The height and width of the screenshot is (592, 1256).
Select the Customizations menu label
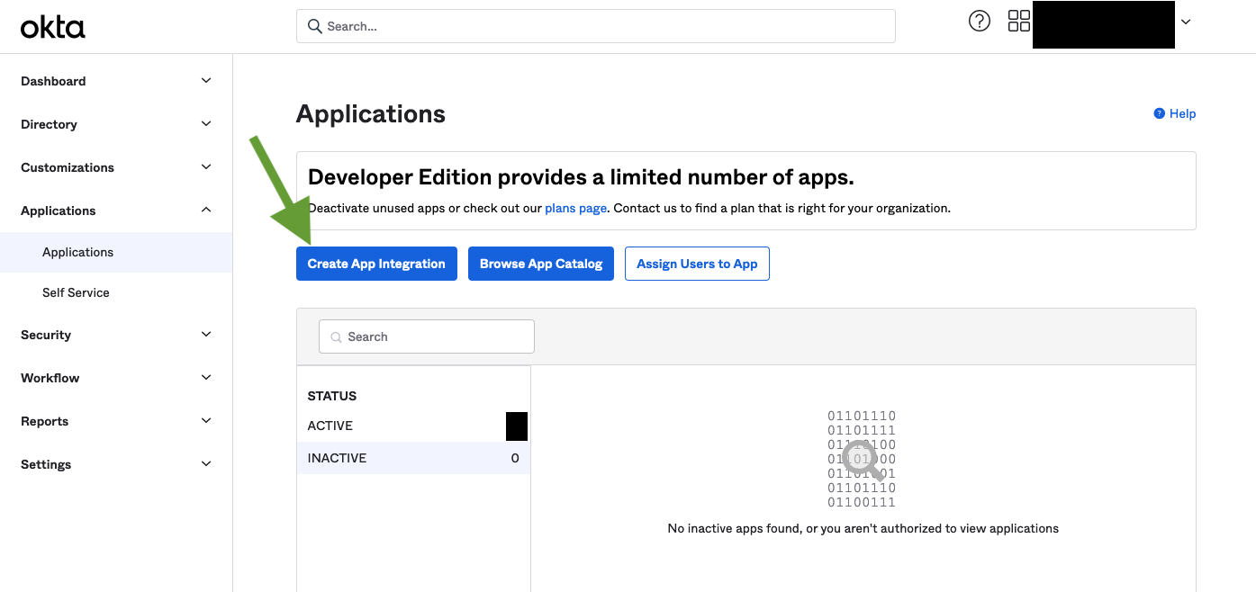click(x=68, y=167)
